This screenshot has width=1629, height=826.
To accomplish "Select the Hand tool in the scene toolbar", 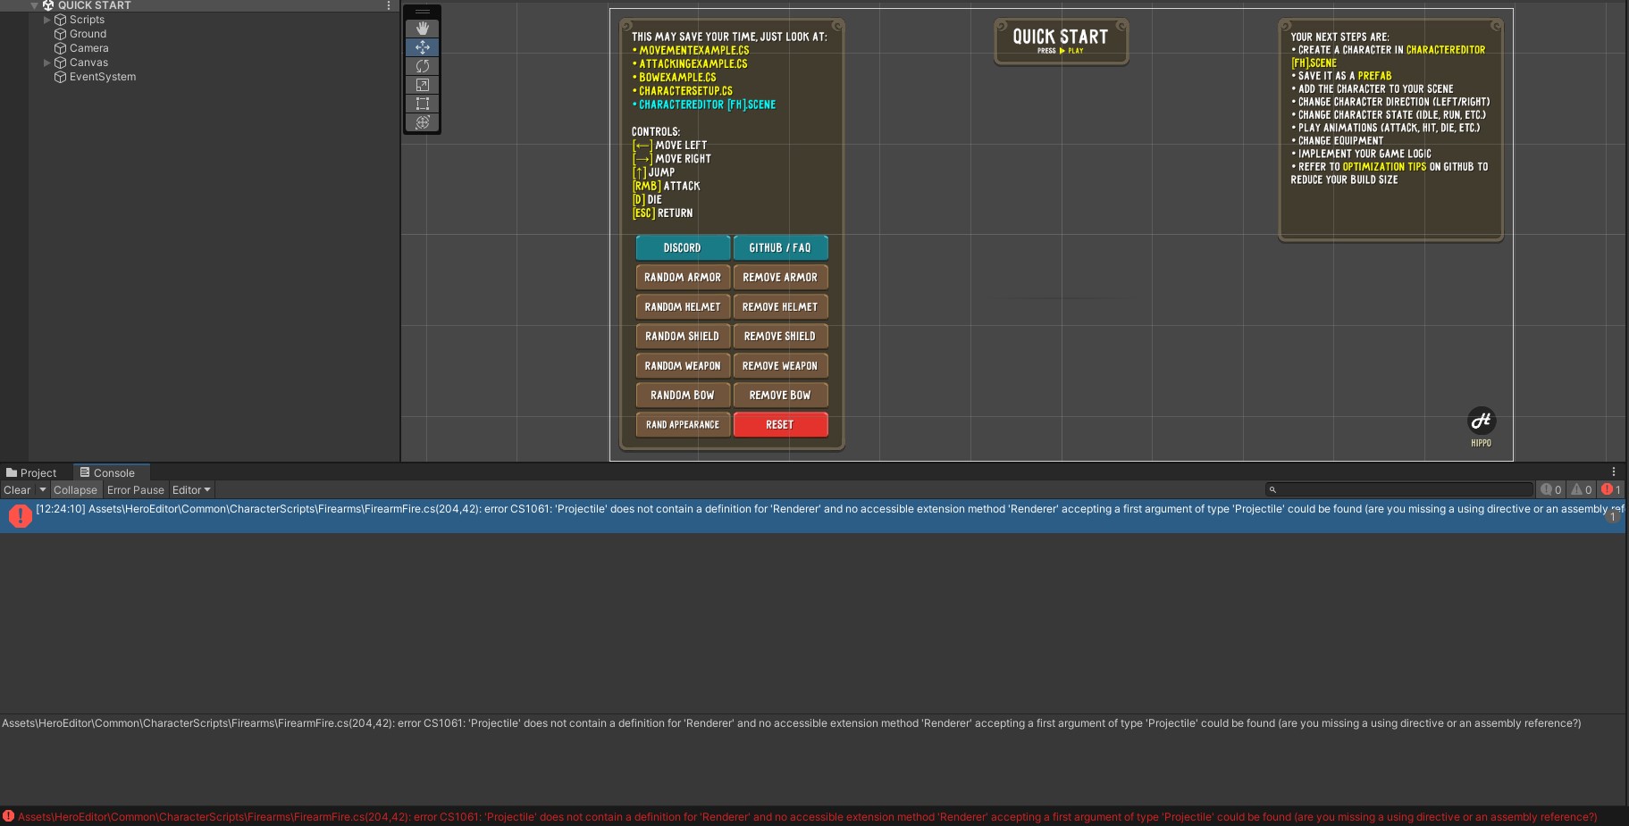I will pyautogui.click(x=421, y=28).
